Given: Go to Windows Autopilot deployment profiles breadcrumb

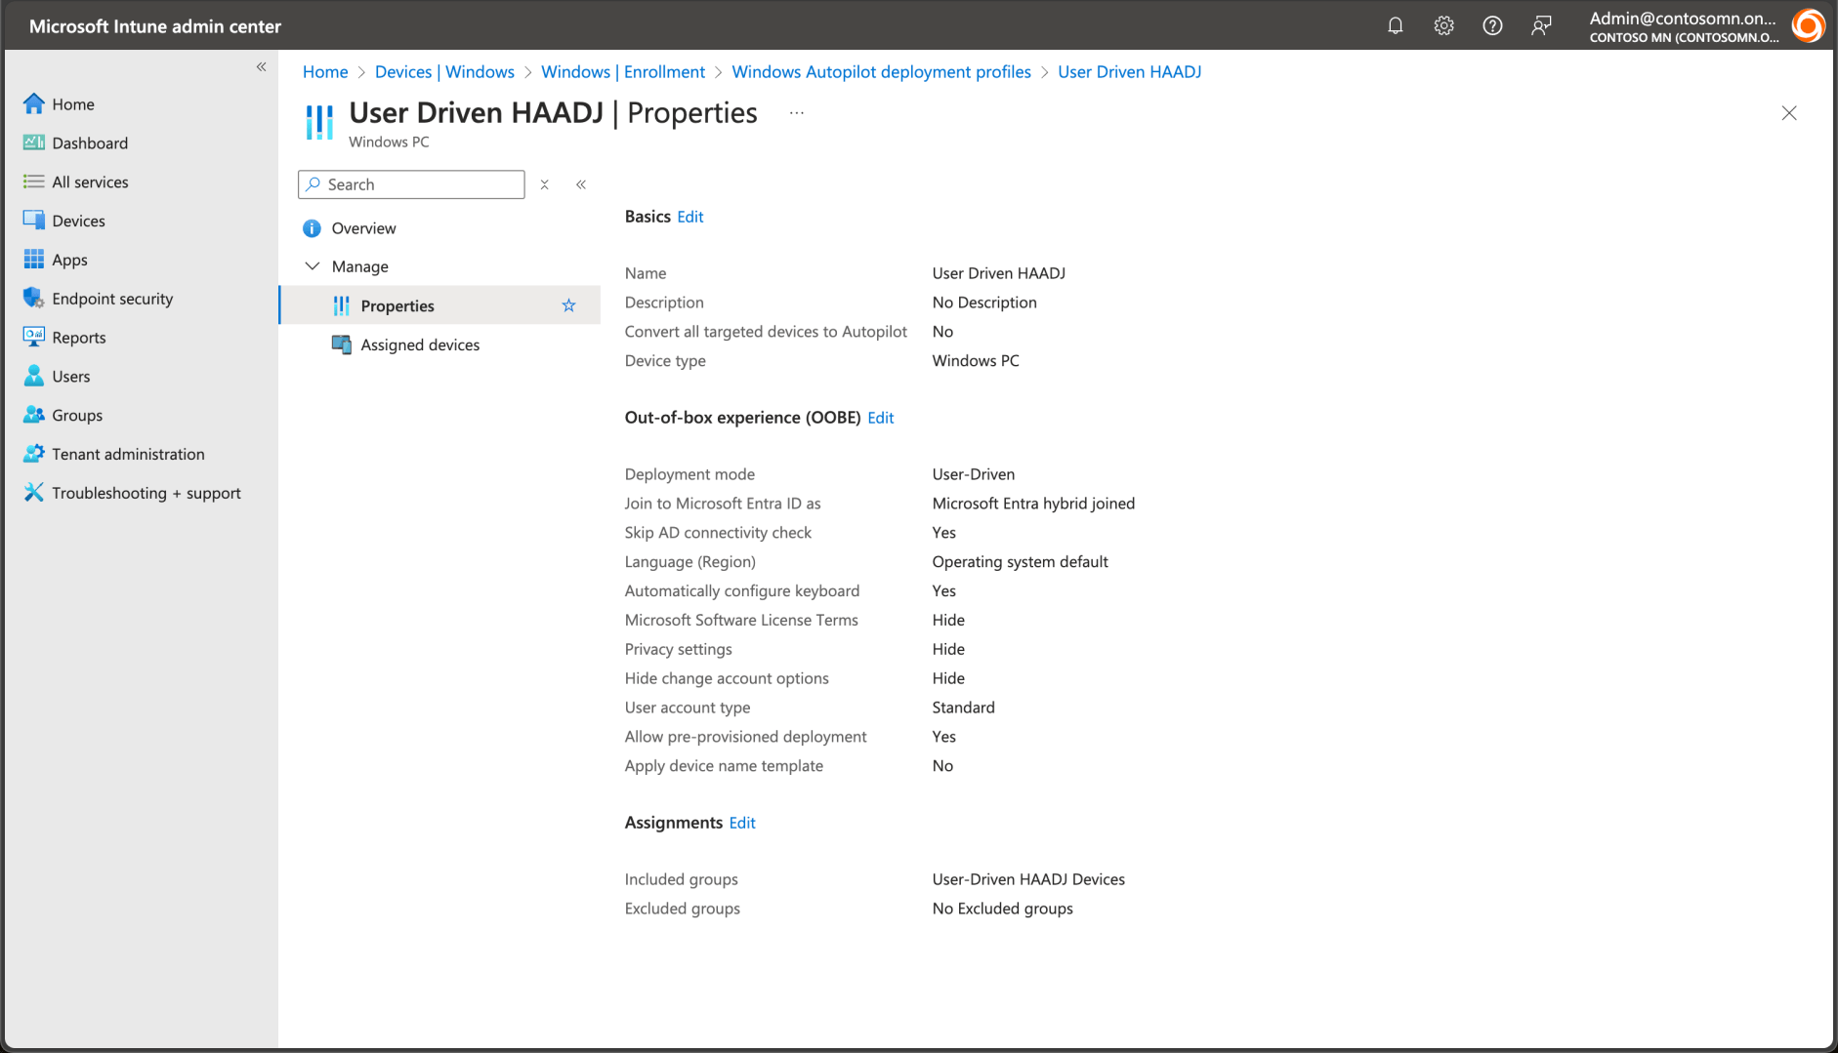Looking at the screenshot, I should click(881, 72).
